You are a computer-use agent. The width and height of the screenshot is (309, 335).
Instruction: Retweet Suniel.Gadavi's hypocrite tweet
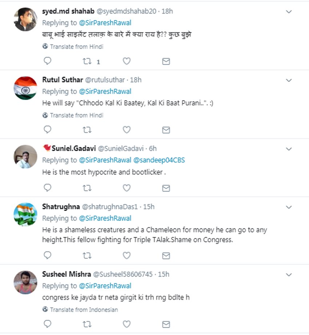(87, 188)
